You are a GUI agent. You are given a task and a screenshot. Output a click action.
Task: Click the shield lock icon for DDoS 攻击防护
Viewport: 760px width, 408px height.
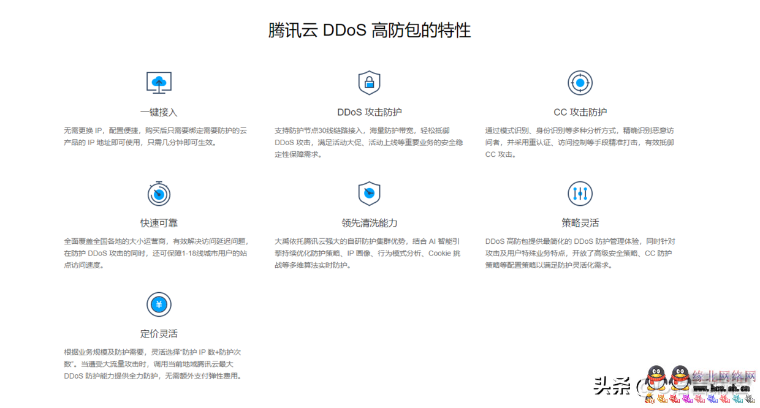pos(369,83)
